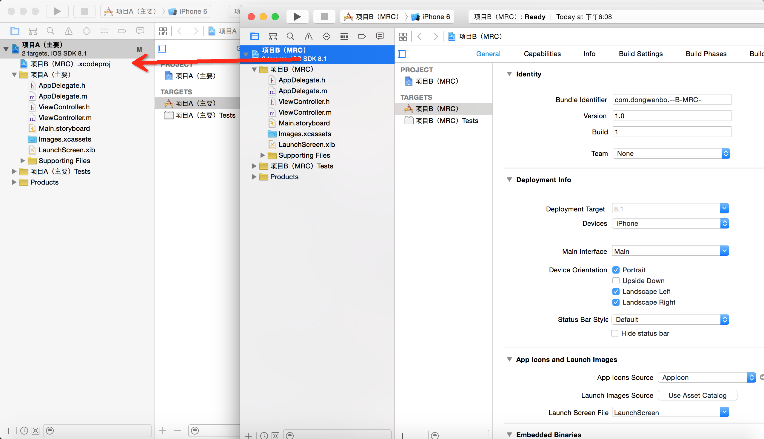Open Debug navigator in the project B window
The image size is (764, 439).
(344, 36)
